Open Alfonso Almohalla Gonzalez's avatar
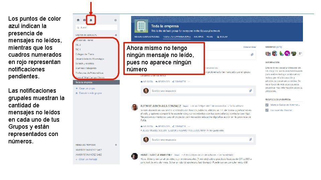Image resolution: width=321 pixels, height=180 pixels. 134,107
